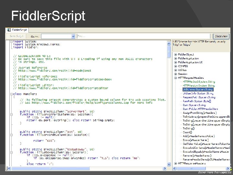Collapse FillServerPortColumn function fold

tap(11, 114)
